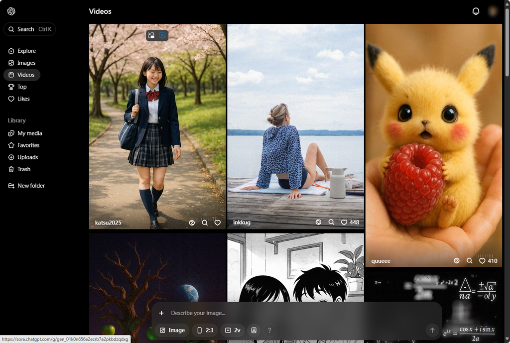
Task: Open the presets book icon
Action: click(254, 331)
